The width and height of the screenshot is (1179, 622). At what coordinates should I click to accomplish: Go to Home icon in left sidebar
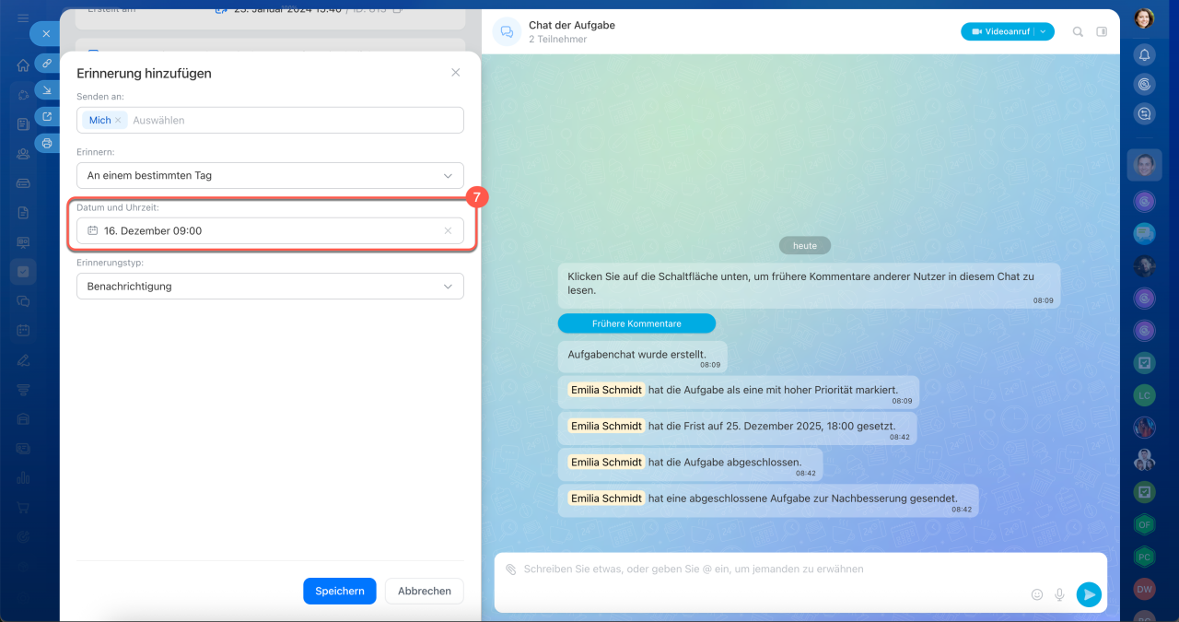pyautogui.click(x=23, y=65)
